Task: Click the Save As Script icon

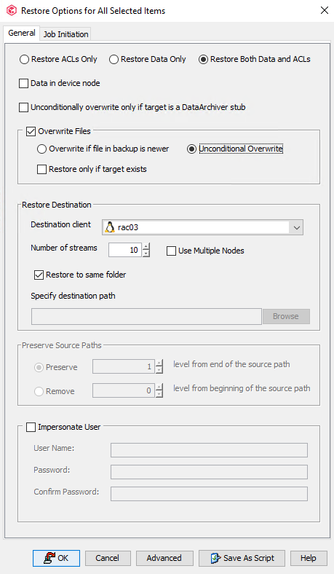Action: coord(215,558)
